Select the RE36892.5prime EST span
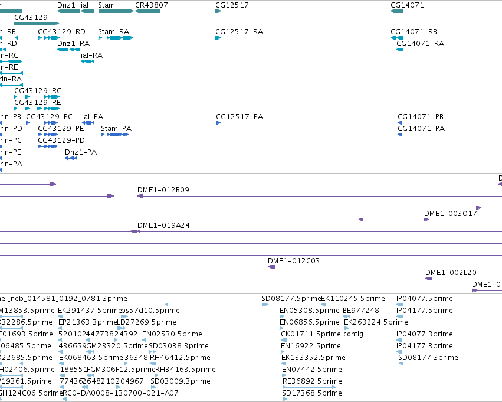The height and width of the screenshot is (402, 502). coord(309,387)
